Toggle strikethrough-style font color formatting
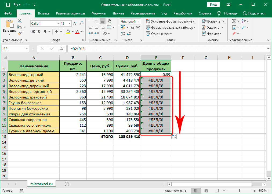The image size is (272, 194). tap(77, 32)
